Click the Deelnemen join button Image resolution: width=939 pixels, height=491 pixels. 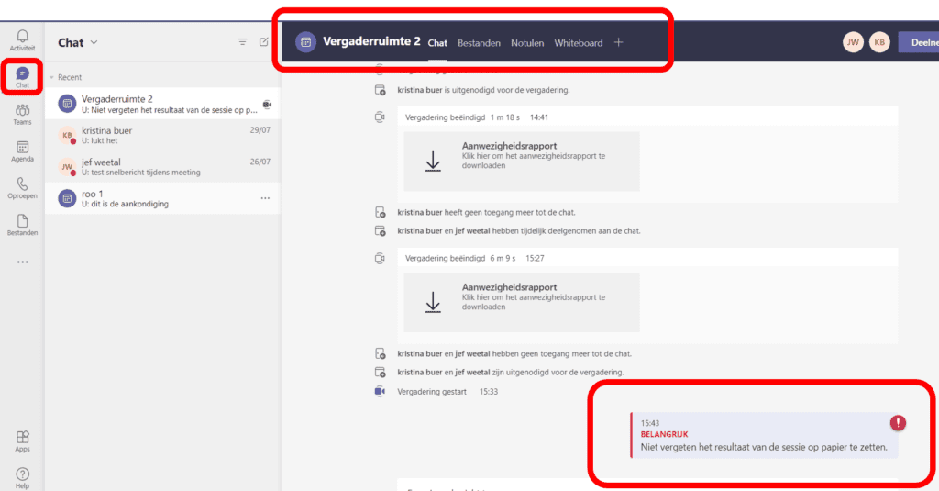tap(919, 42)
